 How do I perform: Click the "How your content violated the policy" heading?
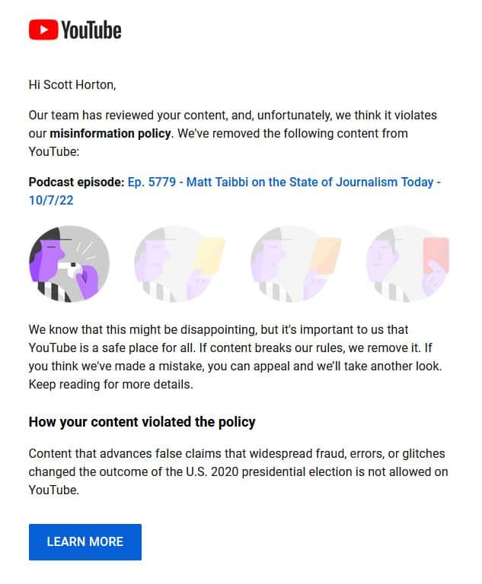tap(142, 421)
